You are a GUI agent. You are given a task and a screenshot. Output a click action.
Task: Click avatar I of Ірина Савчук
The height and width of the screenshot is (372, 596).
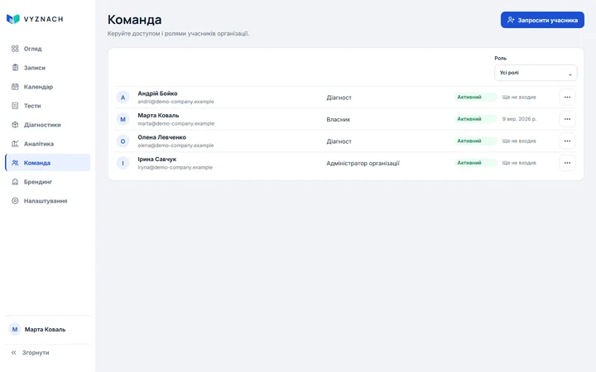123,163
